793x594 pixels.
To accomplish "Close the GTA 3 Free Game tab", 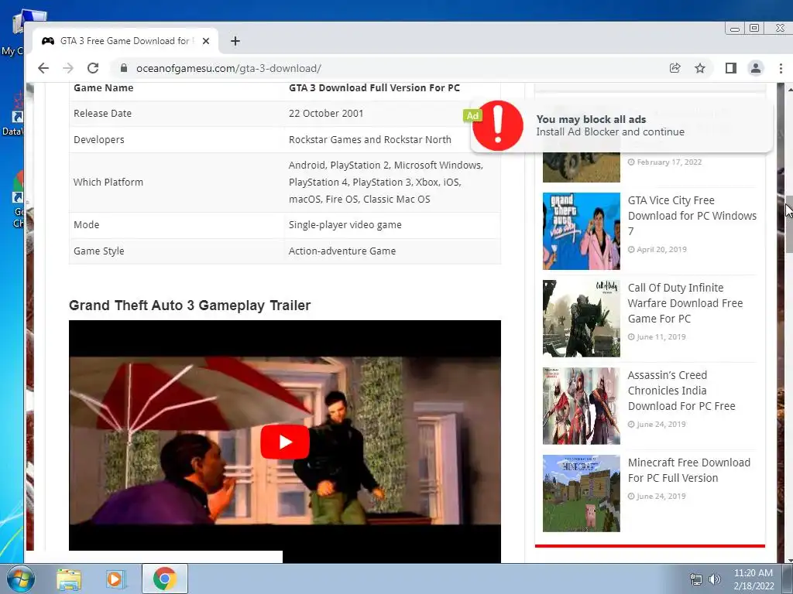I will click(206, 41).
